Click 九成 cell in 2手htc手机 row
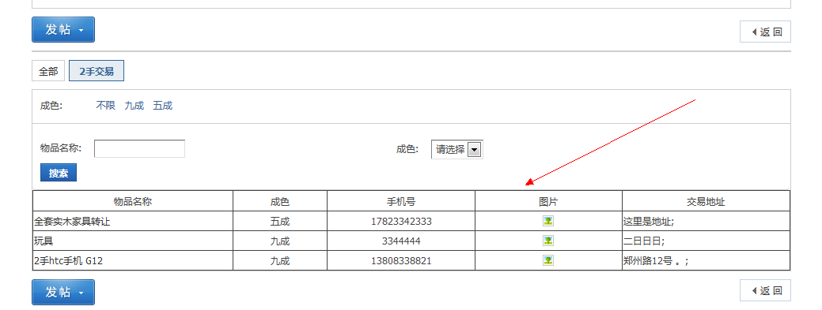The width and height of the screenshot is (822, 310). click(280, 260)
